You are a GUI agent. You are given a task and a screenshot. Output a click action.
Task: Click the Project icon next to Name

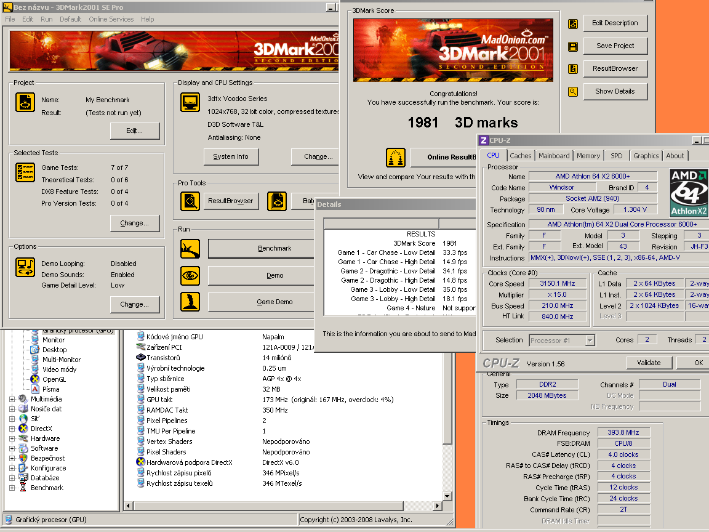click(25, 102)
